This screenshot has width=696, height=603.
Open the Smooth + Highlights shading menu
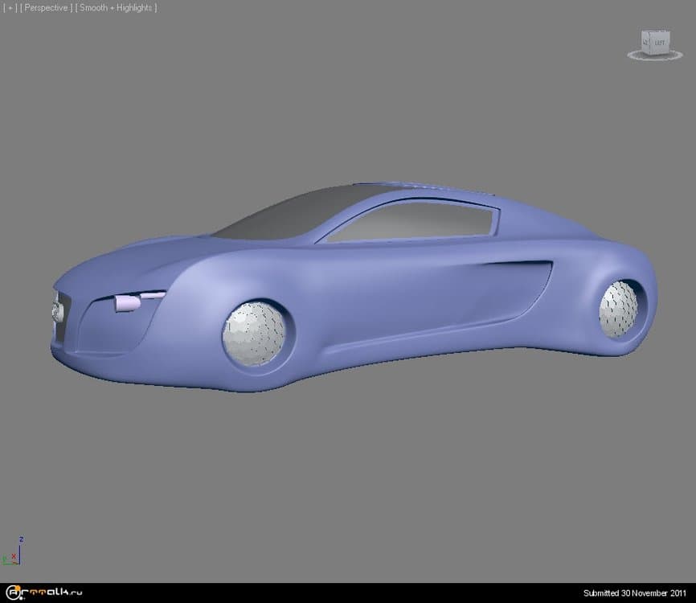(116, 8)
